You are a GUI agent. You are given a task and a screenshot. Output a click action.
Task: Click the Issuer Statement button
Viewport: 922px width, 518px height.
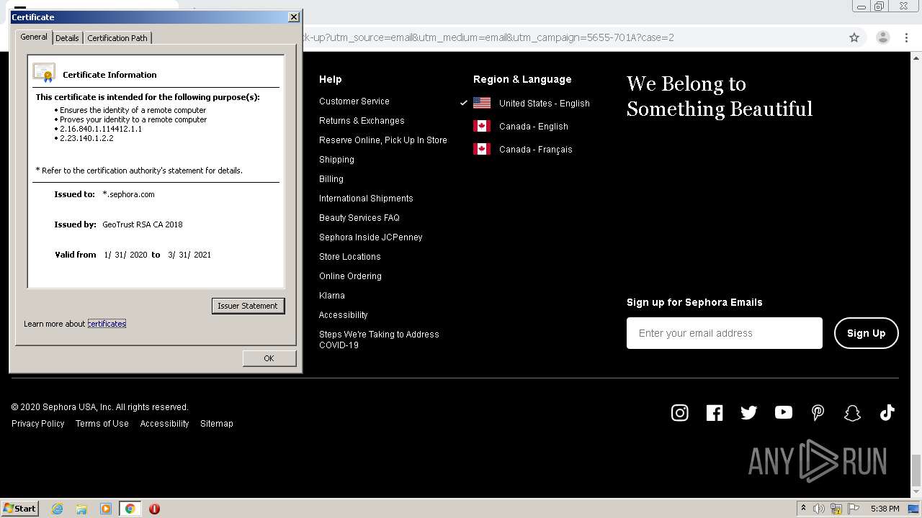coord(248,306)
